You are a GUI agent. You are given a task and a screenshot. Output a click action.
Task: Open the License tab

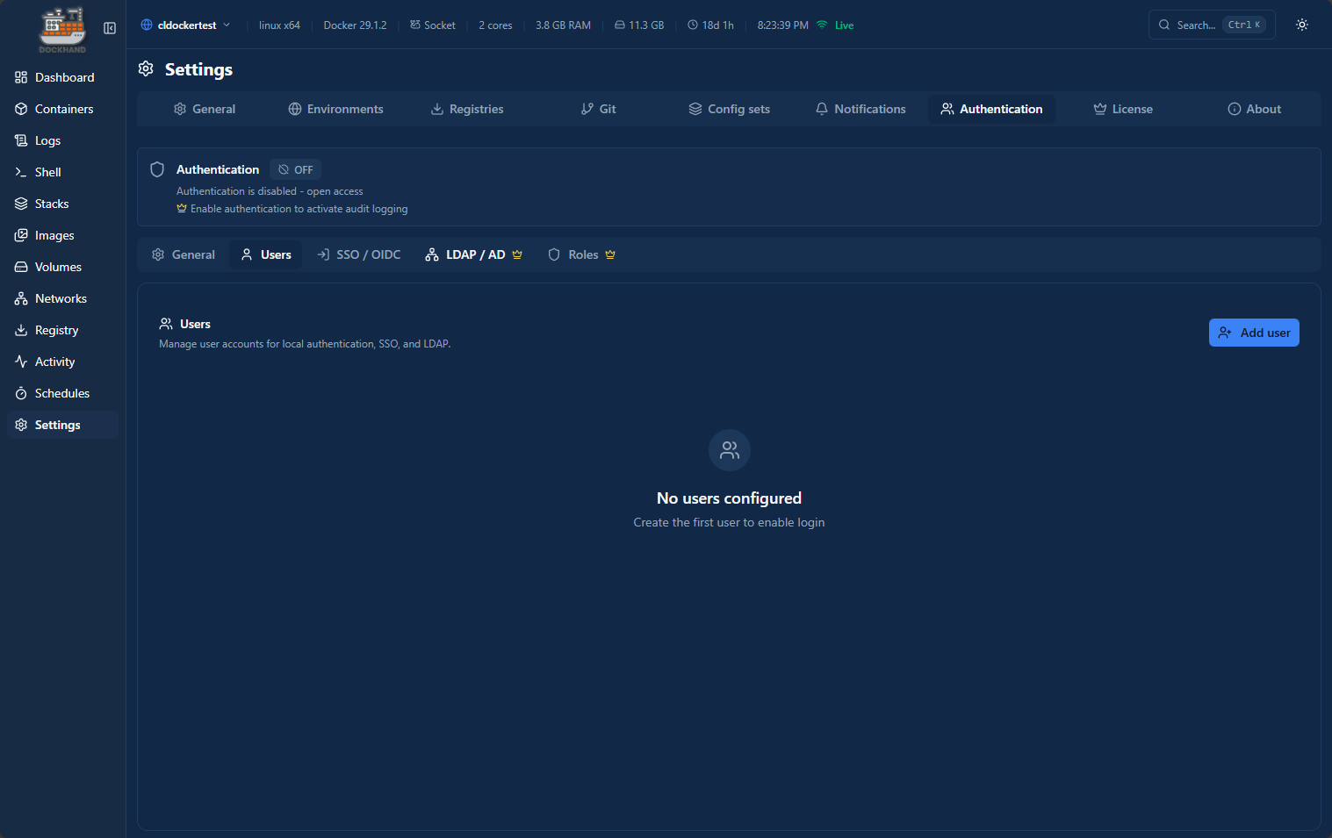coord(1123,108)
